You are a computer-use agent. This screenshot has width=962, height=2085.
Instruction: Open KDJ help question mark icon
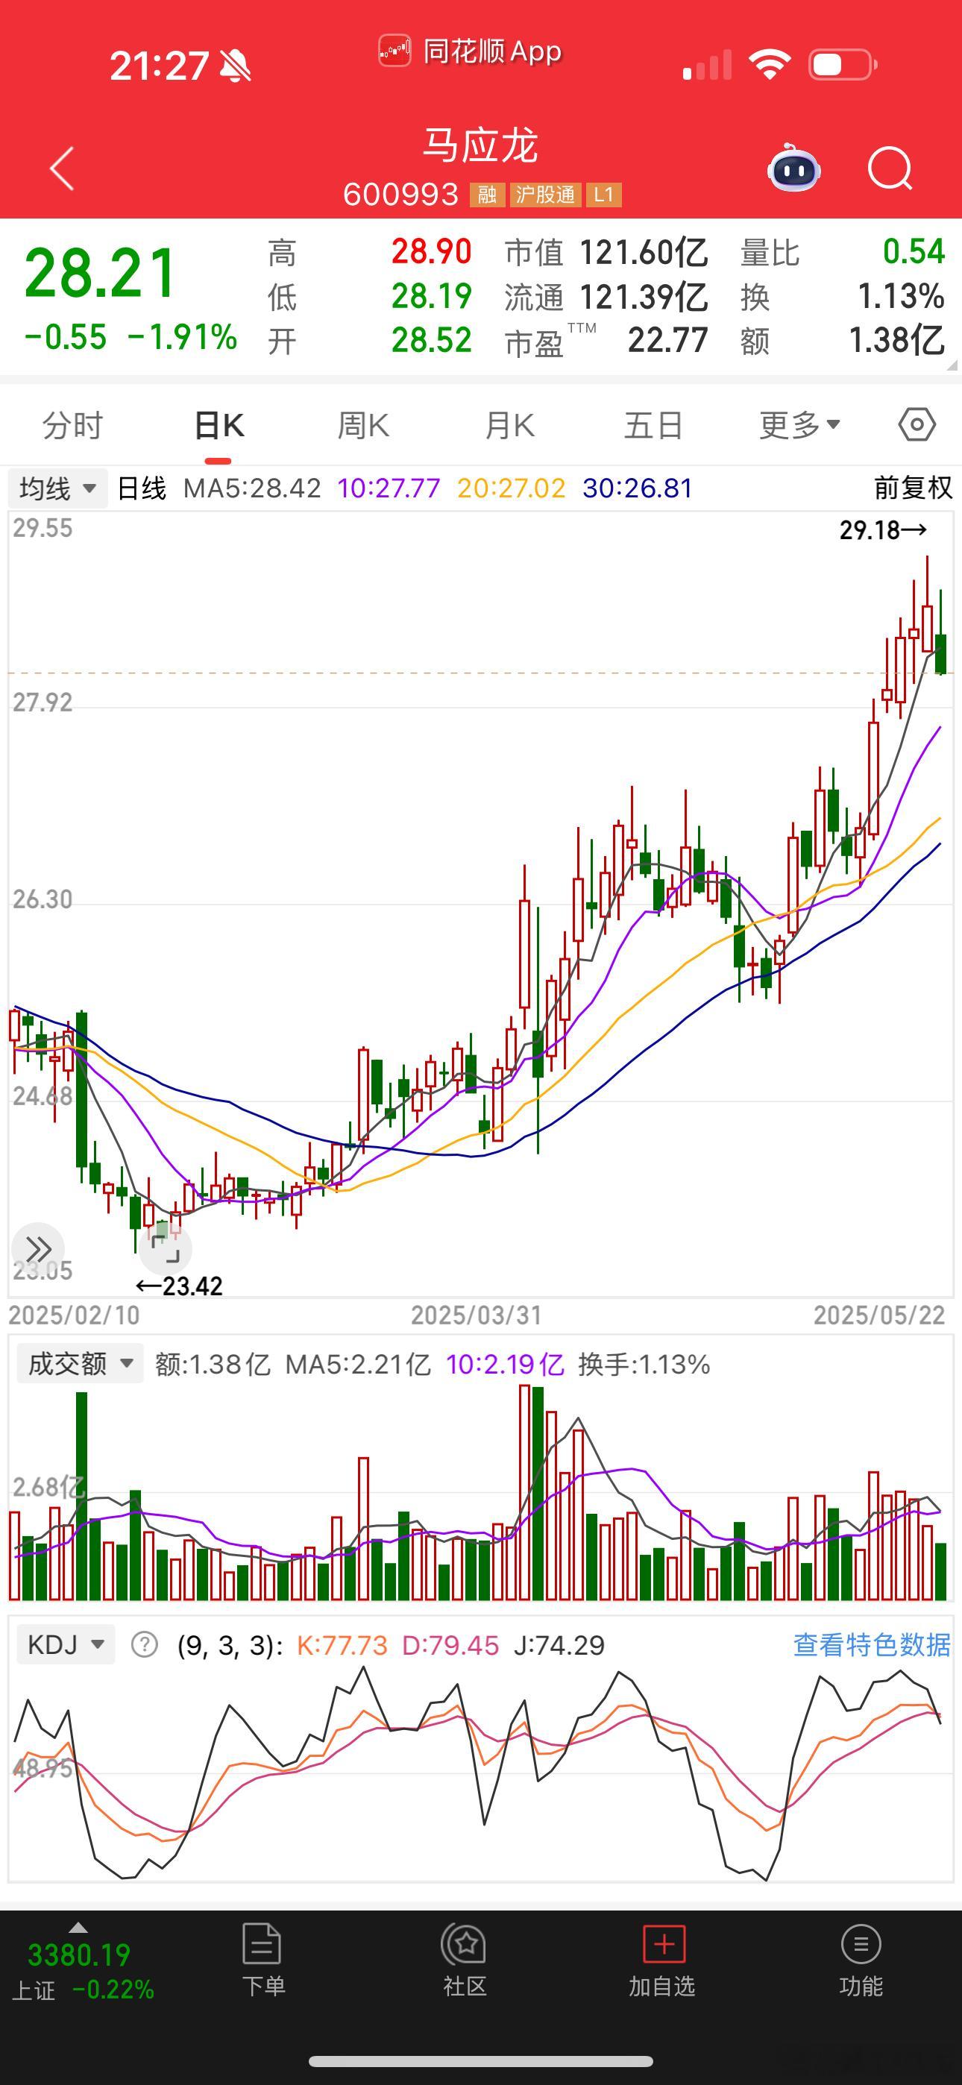click(x=145, y=1645)
